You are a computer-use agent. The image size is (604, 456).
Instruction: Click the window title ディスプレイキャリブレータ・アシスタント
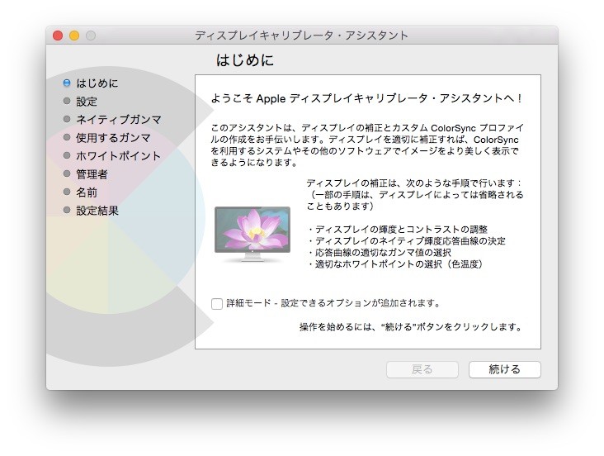[x=301, y=36]
